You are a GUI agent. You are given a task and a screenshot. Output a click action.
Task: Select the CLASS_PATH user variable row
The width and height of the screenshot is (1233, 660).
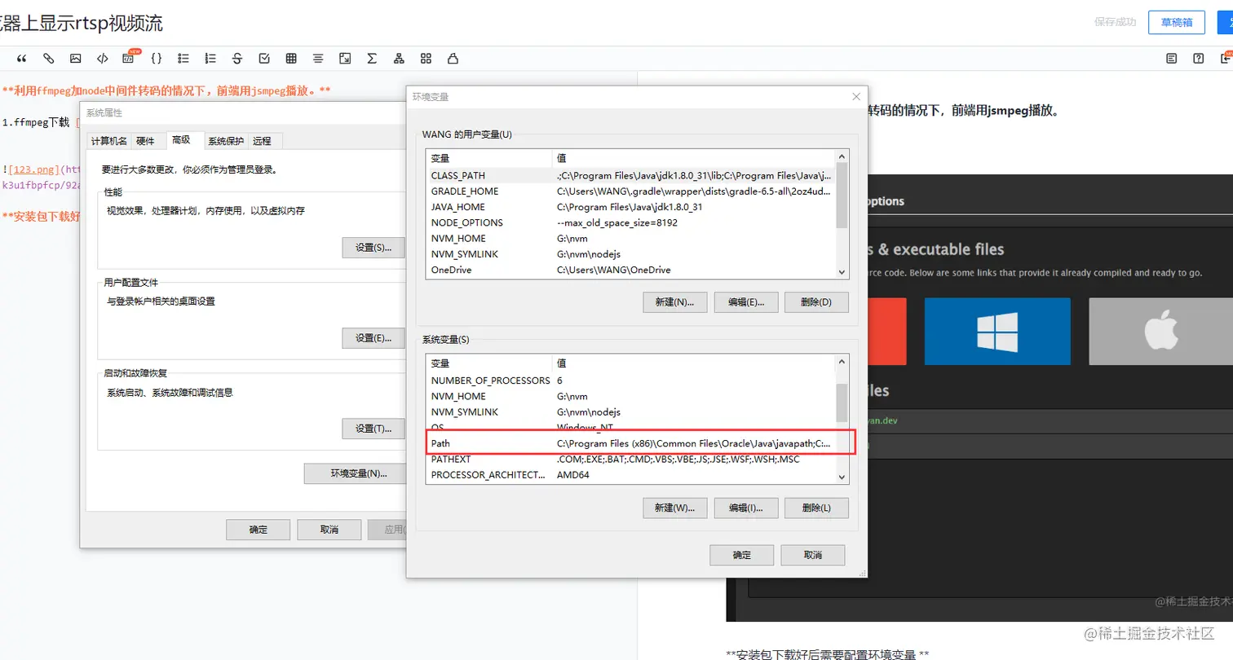click(x=631, y=175)
